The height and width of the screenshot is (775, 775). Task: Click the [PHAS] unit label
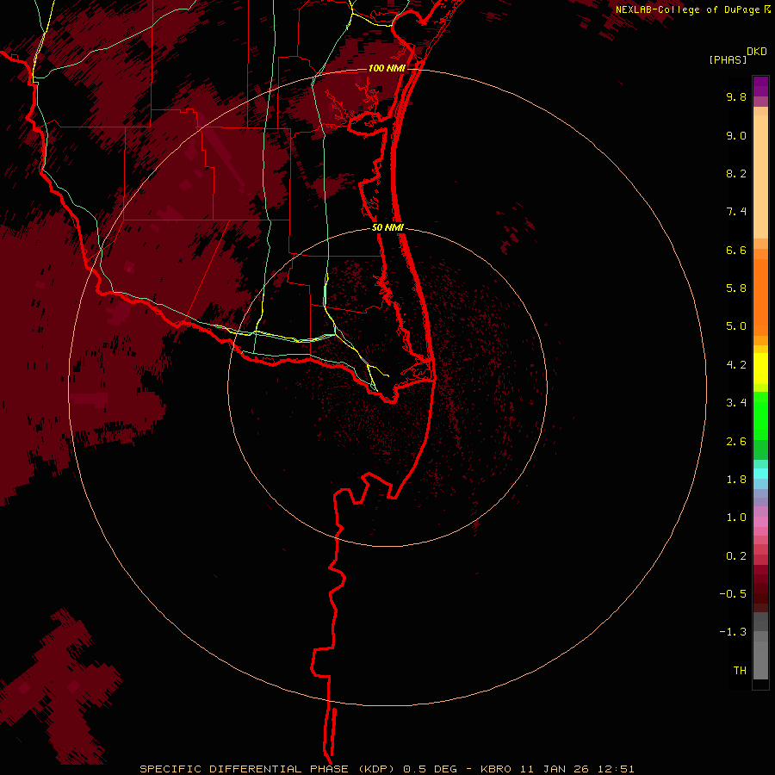pyautogui.click(x=728, y=60)
